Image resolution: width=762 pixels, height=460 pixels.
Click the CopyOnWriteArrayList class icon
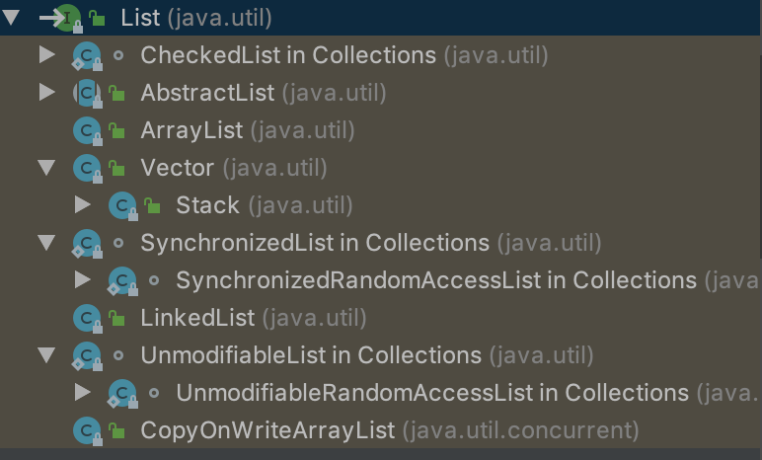pos(87,430)
